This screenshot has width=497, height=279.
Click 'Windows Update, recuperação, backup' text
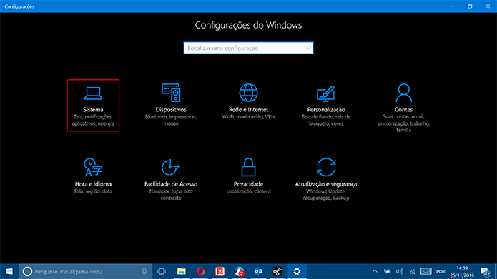click(326, 195)
